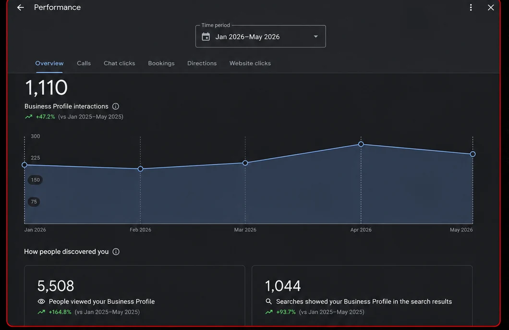Screen dimensions: 509x330
Task: Click the 5,508 profile views number
Action: 56,286
